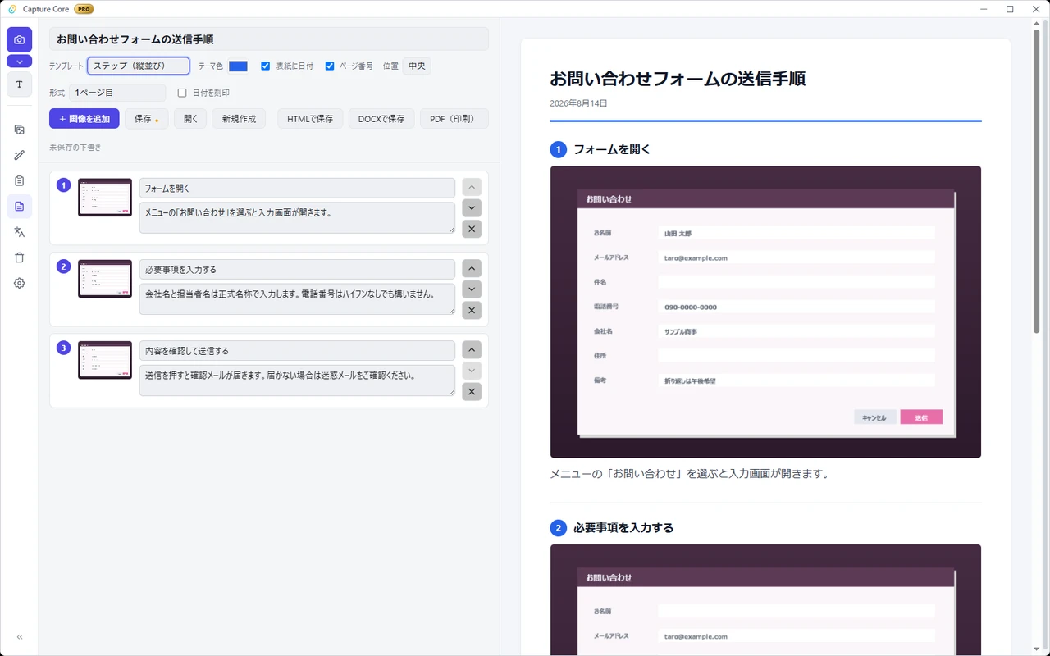
Task: Move step 1 フォームを開く down
Action: click(x=472, y=208)
